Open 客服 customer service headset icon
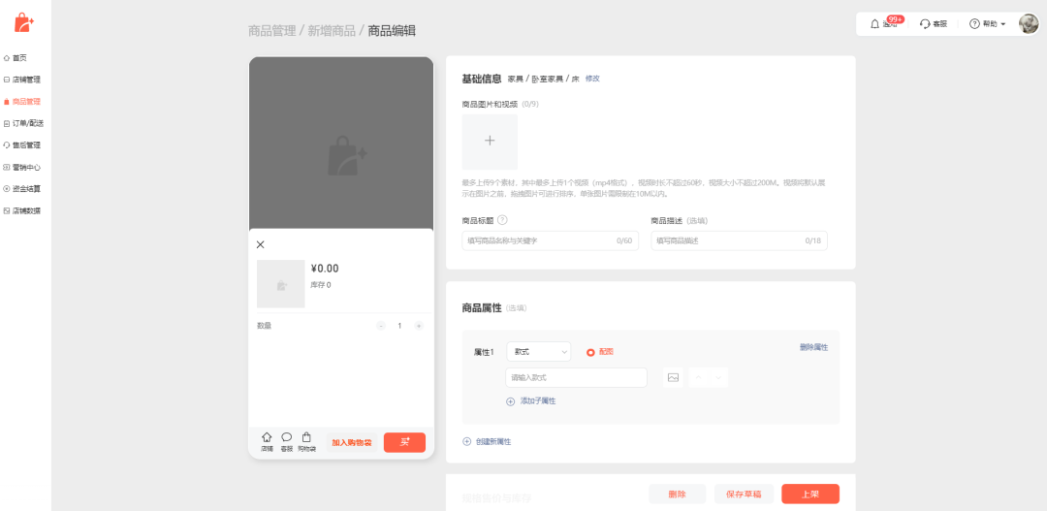 coord(926,23)
